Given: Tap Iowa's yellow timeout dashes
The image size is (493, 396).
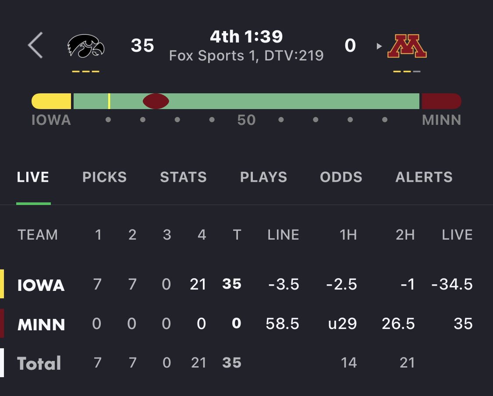Looking at the screenshot, I should pos(85,72).
